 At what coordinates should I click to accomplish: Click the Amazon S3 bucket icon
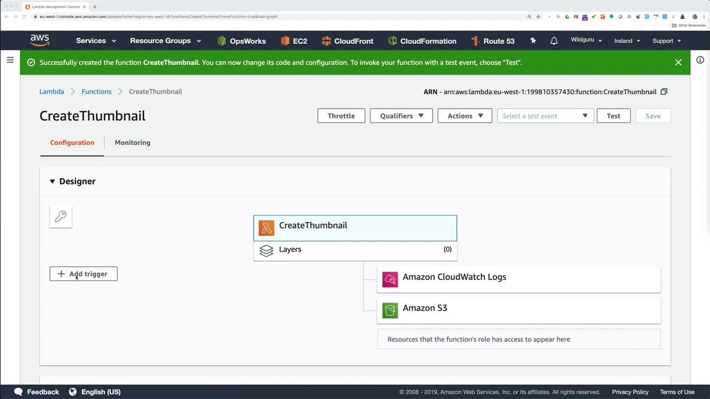(x=390, y=310)
